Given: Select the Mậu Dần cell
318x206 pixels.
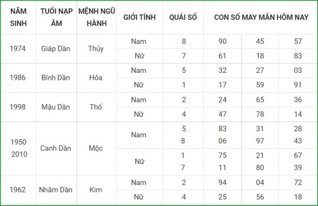Looking at the screenshot, I should (x=56, y=107).
